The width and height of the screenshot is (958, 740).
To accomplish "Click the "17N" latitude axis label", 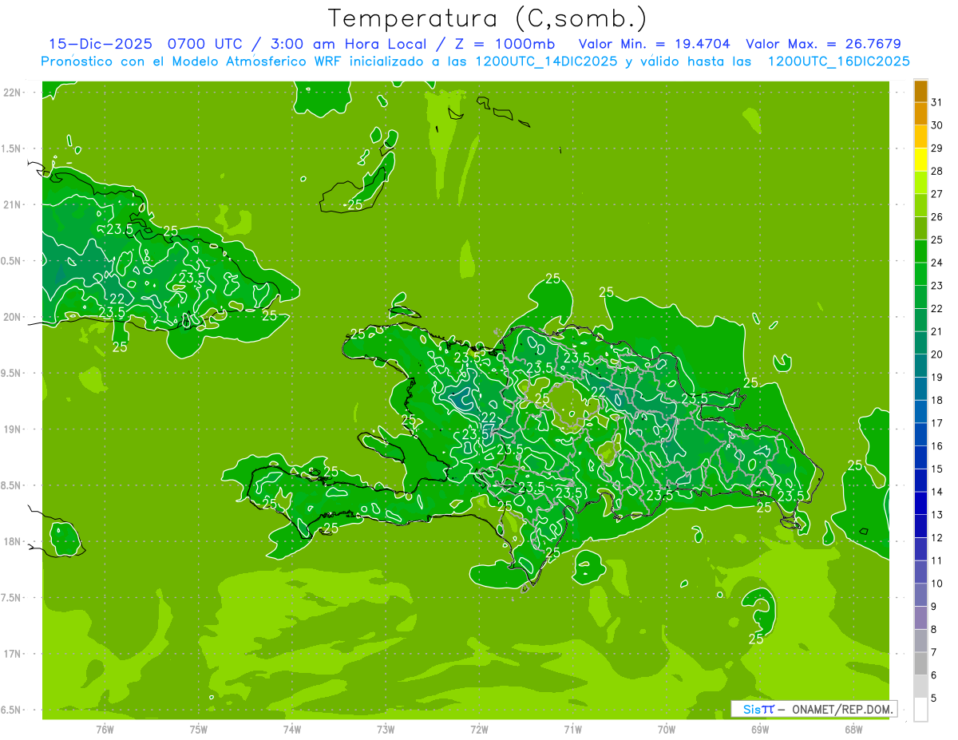I will tap(13, 654).
